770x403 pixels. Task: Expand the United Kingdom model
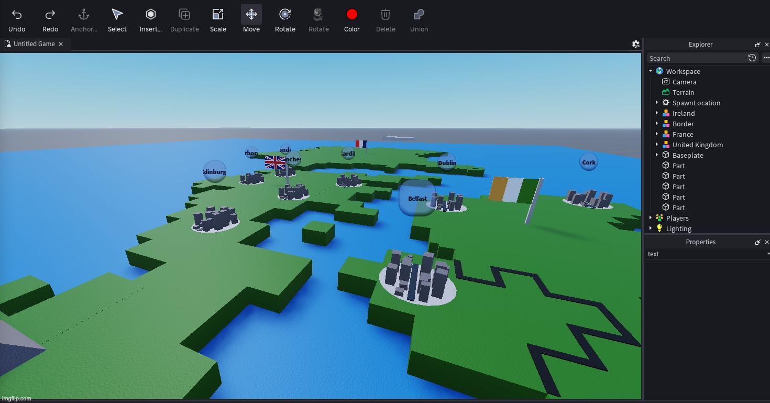[x=657, y=145]
